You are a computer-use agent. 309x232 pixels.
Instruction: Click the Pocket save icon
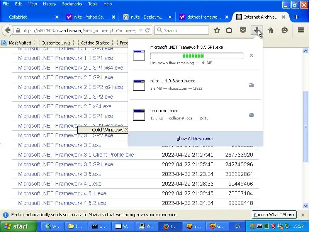click(x=243, y=31)
